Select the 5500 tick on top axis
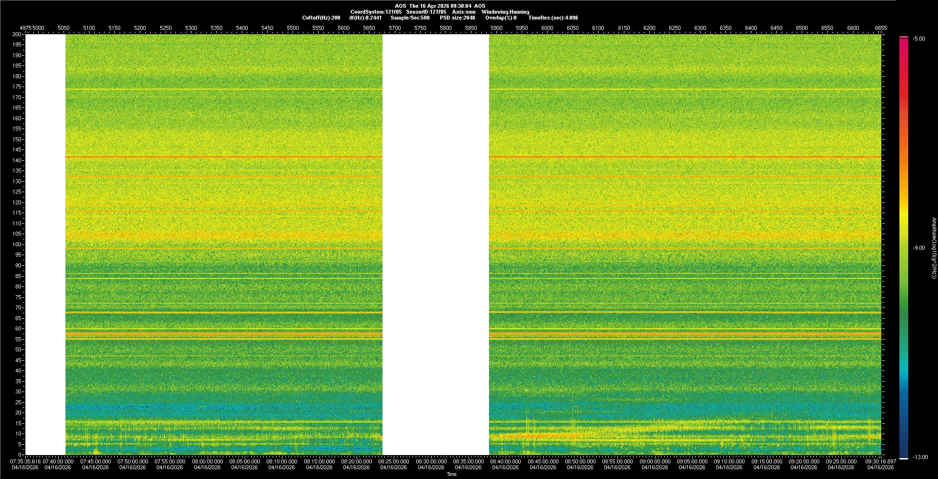Screen dimensions: 938x479 tap(293, 28)
